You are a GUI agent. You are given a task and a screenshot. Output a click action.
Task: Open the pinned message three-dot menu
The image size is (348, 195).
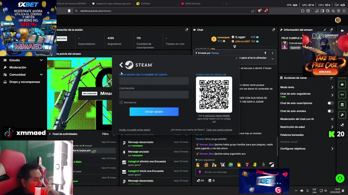point(272,53)
